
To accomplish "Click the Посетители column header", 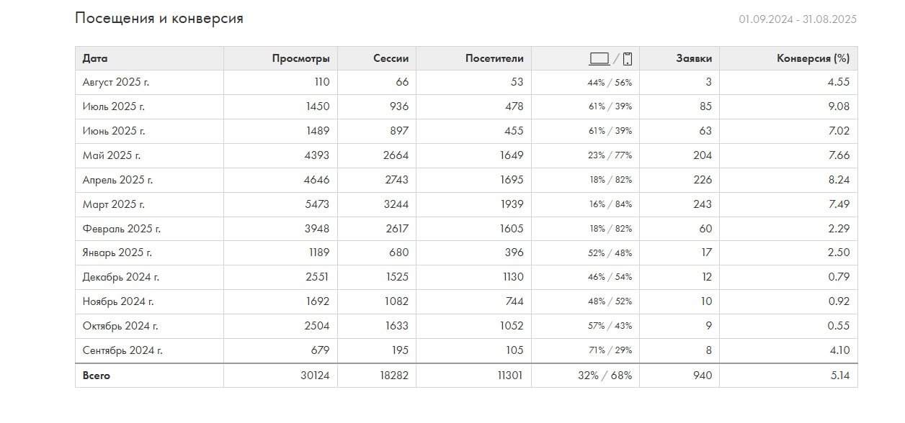I will click(494, 59).
